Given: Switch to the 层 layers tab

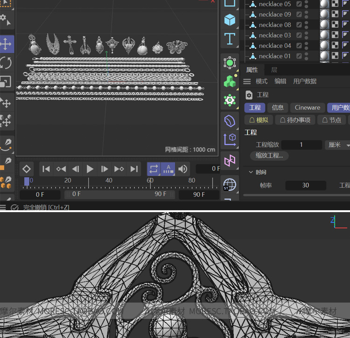Looking at the screenshot, I should 274,70.
